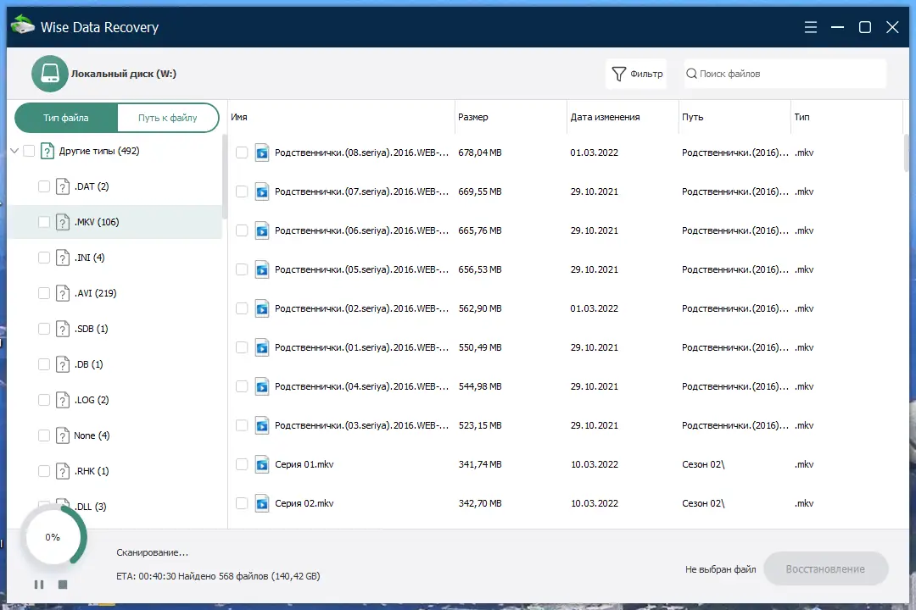
Task: Sort by Дата изменения column header
Action: coord(623,117)
